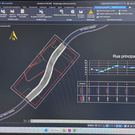This screenshot has height=135, width=135.
Task: Toggle ortho mode in status bar
Action: click(104, 126)
